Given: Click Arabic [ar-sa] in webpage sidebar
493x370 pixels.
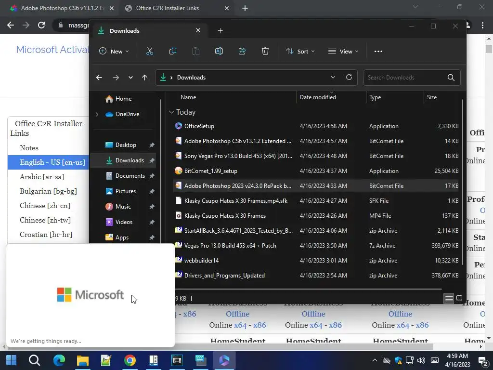Looking at the screenshot, I should tap(42, 177).
